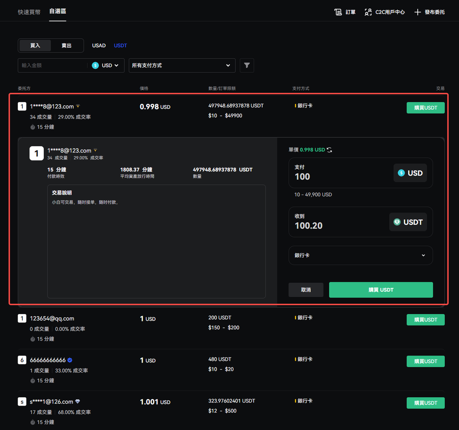Click 323.97602401 USDT quantity

coord(232,401)
